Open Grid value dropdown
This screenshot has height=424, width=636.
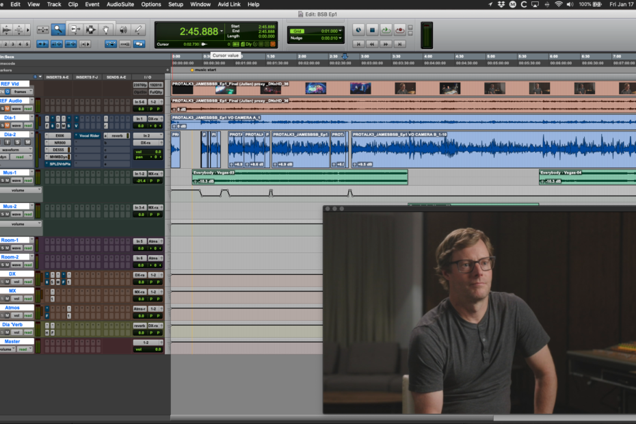coord(341,31)
